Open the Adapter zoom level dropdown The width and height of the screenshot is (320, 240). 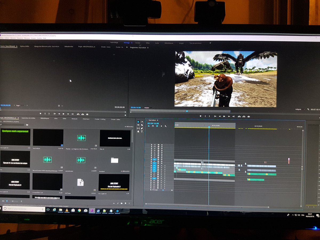click(149, 107)
